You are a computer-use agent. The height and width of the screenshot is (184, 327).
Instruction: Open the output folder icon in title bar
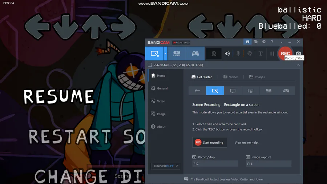[256, 42]
